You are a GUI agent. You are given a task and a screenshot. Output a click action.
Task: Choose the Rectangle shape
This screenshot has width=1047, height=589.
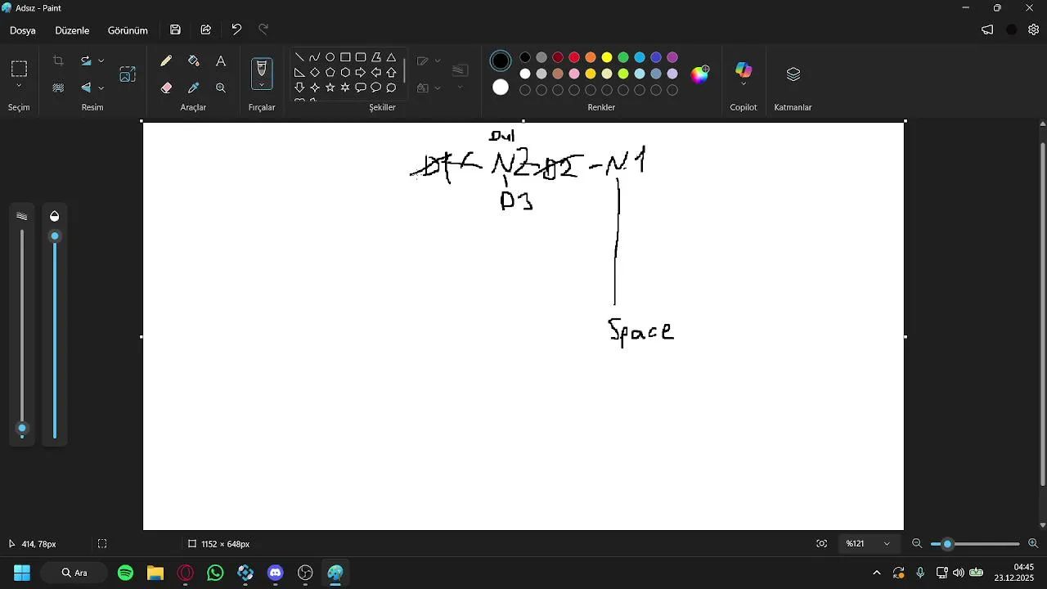(345, 57)
